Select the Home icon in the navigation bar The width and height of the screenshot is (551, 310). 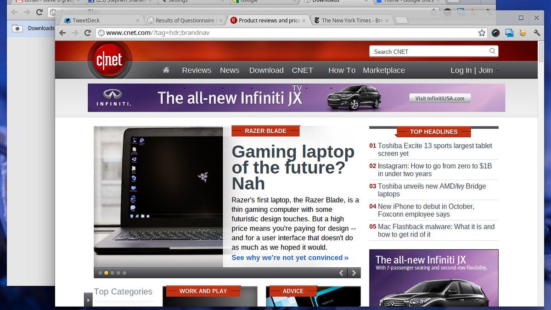pyautogui.click(x=166, y=70)
